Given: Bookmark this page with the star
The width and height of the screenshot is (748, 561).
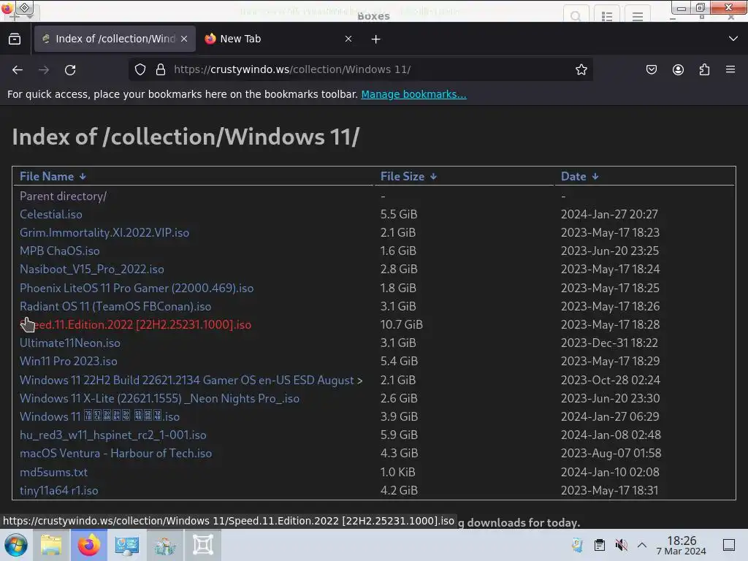Looking at the screenshot, I should point(581,69).
